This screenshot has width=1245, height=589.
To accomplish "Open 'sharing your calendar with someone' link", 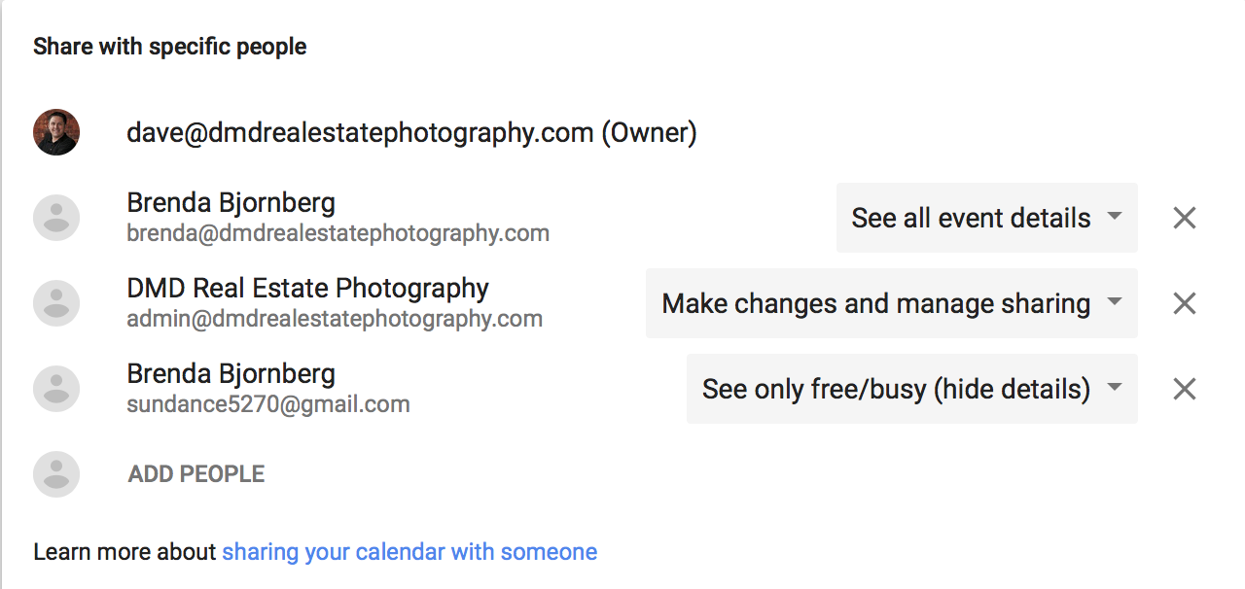I will coord(409,552).
